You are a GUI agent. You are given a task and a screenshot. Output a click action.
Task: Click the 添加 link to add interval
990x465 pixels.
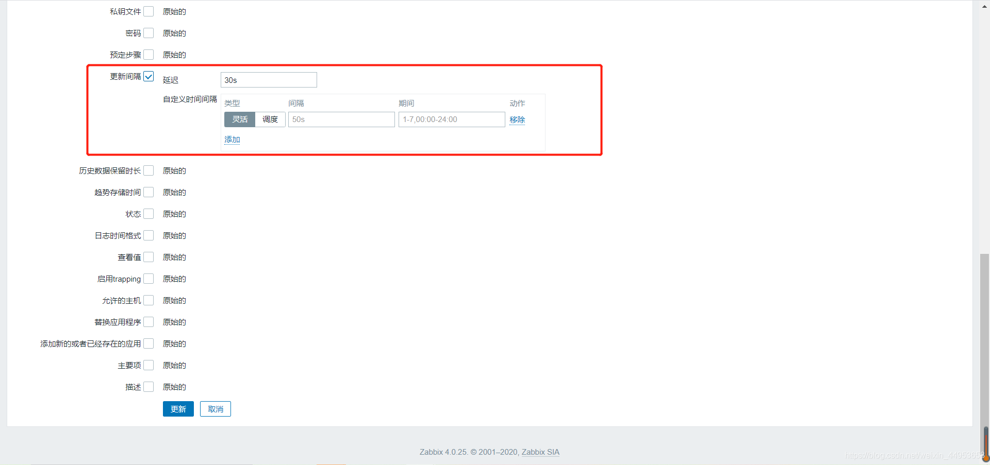coord(232,140)
